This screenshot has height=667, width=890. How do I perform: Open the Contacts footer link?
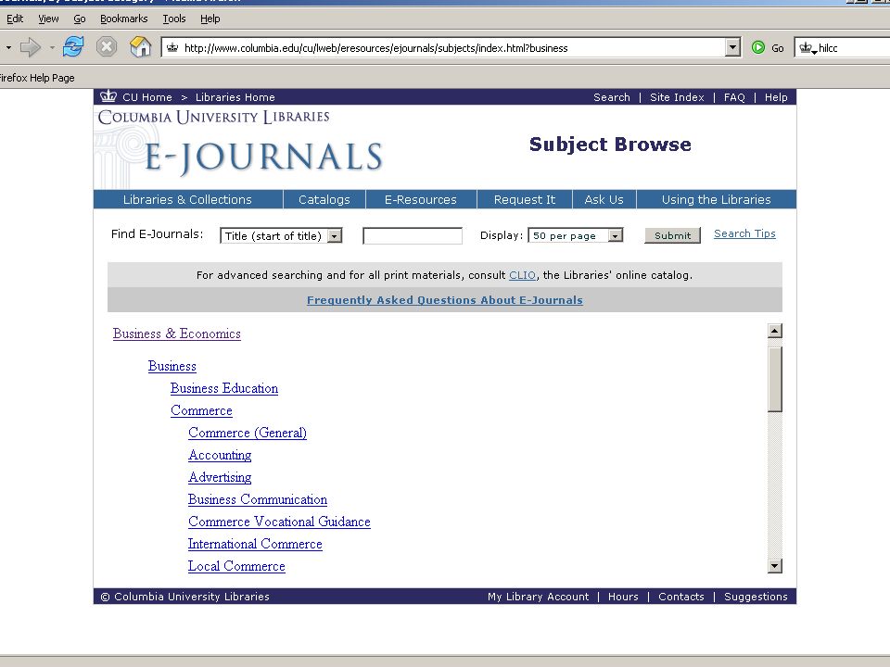pos(681,597)
